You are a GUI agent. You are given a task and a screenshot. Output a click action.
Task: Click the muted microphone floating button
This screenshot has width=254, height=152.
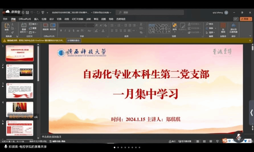click(238, 137)
